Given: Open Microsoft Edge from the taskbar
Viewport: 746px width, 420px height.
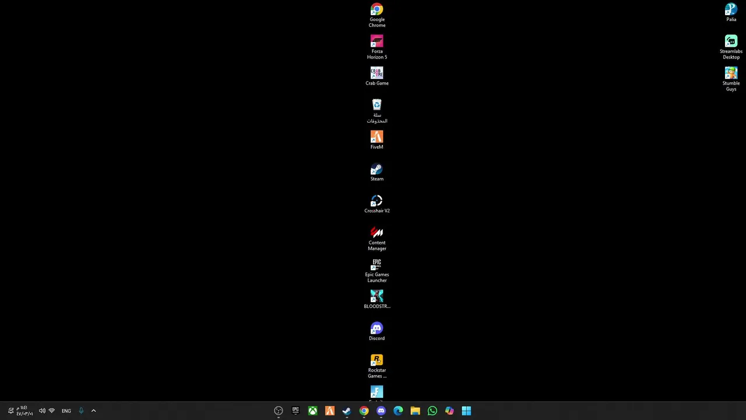Looking at the screenshot, I should coord(398,411).
